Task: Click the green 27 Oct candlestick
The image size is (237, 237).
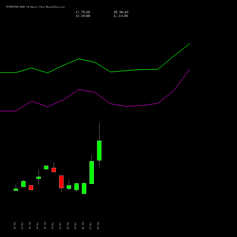Action: [91, 173]
